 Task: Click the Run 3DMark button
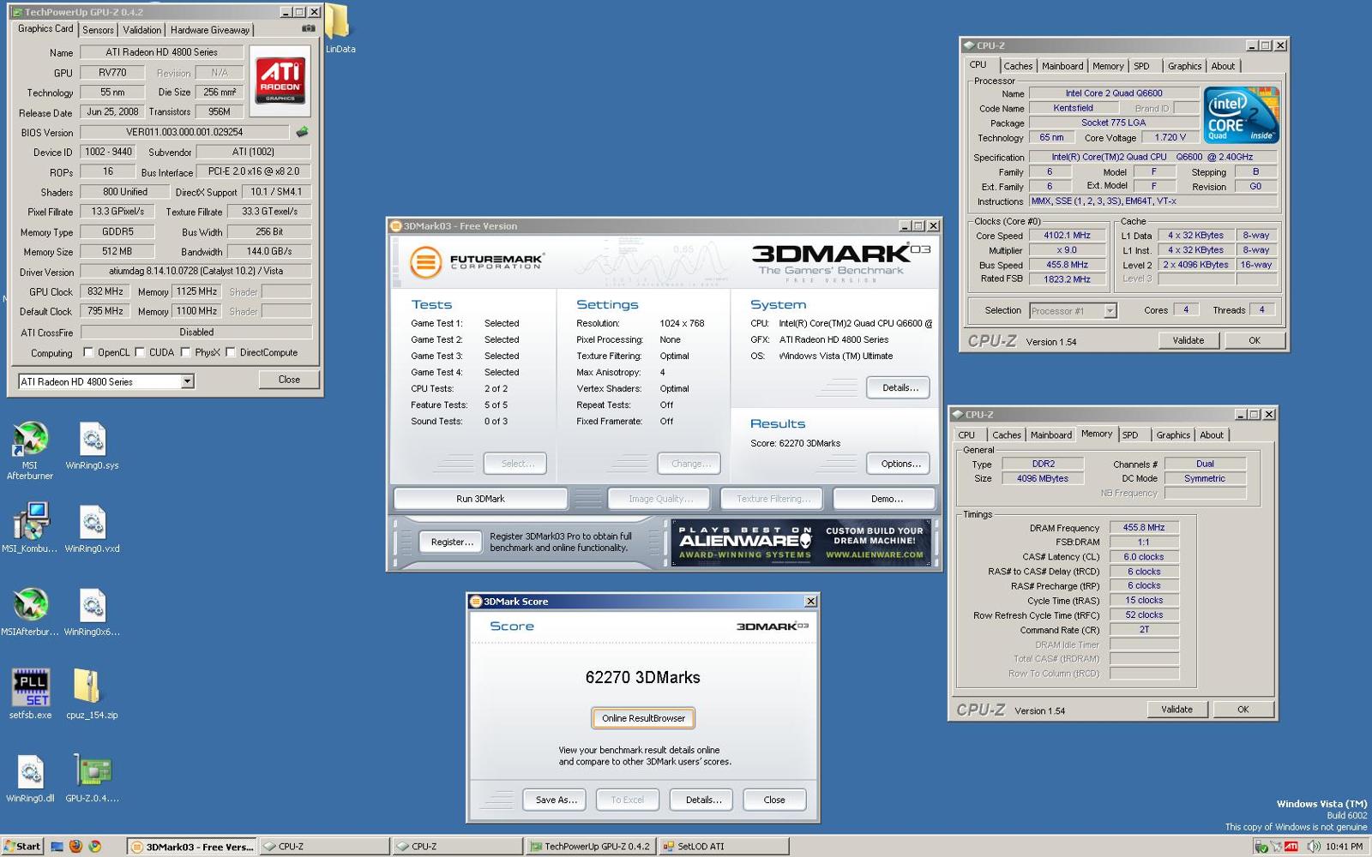(x=480, y=499)
